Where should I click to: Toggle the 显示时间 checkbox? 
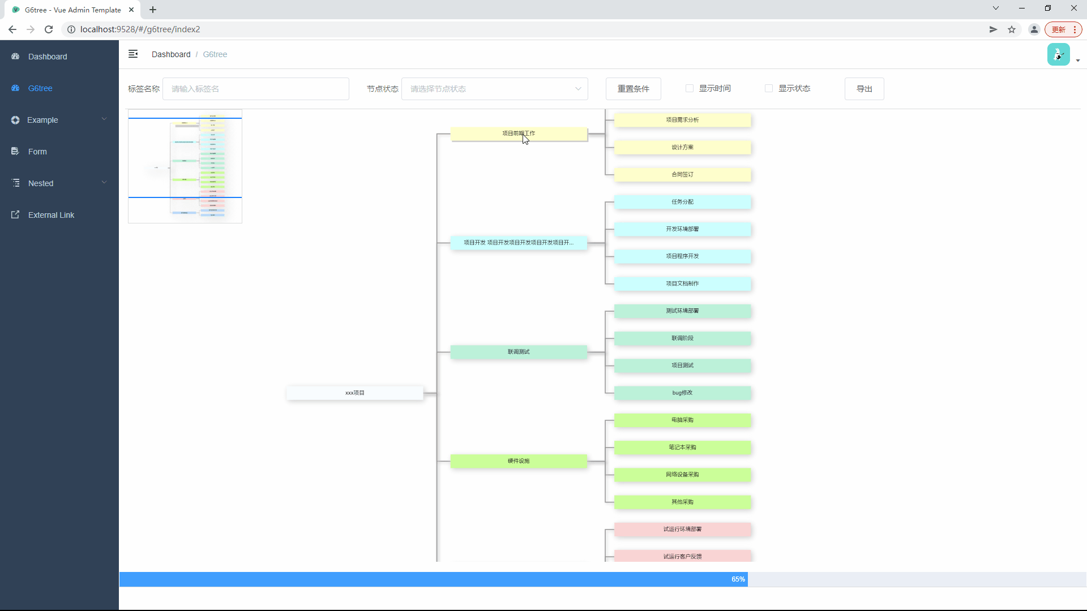[688, 88]
